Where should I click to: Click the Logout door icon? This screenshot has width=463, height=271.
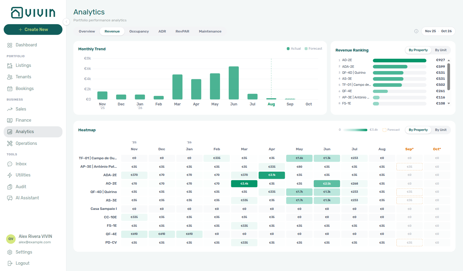pos(10,263)
